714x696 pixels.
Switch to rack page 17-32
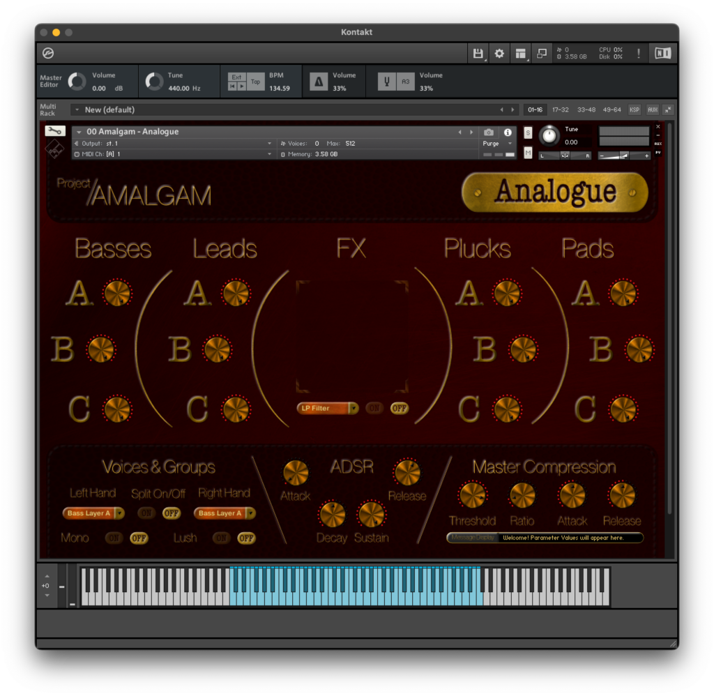click(561, 109)
